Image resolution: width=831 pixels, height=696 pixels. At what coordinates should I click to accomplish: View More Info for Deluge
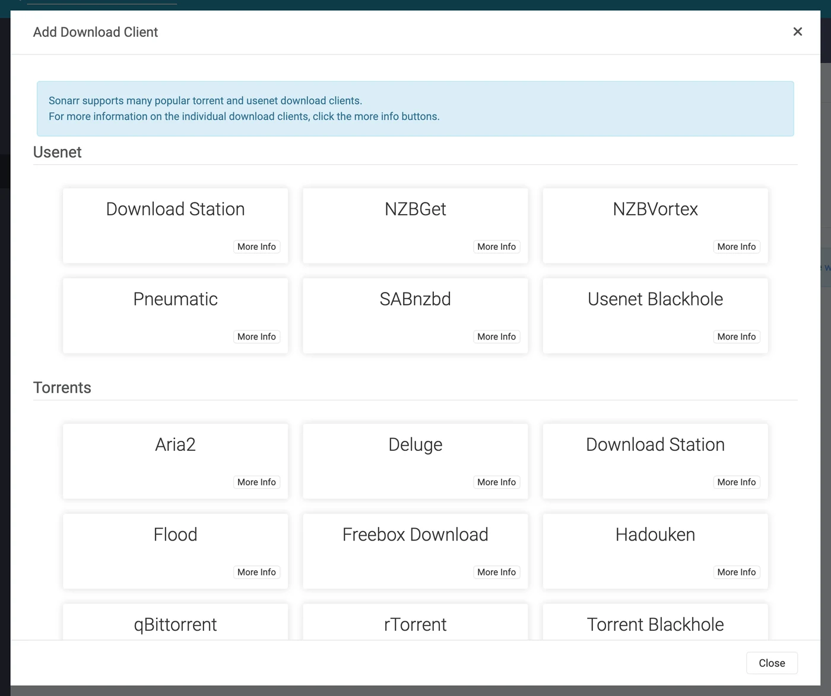coord(496,482)
